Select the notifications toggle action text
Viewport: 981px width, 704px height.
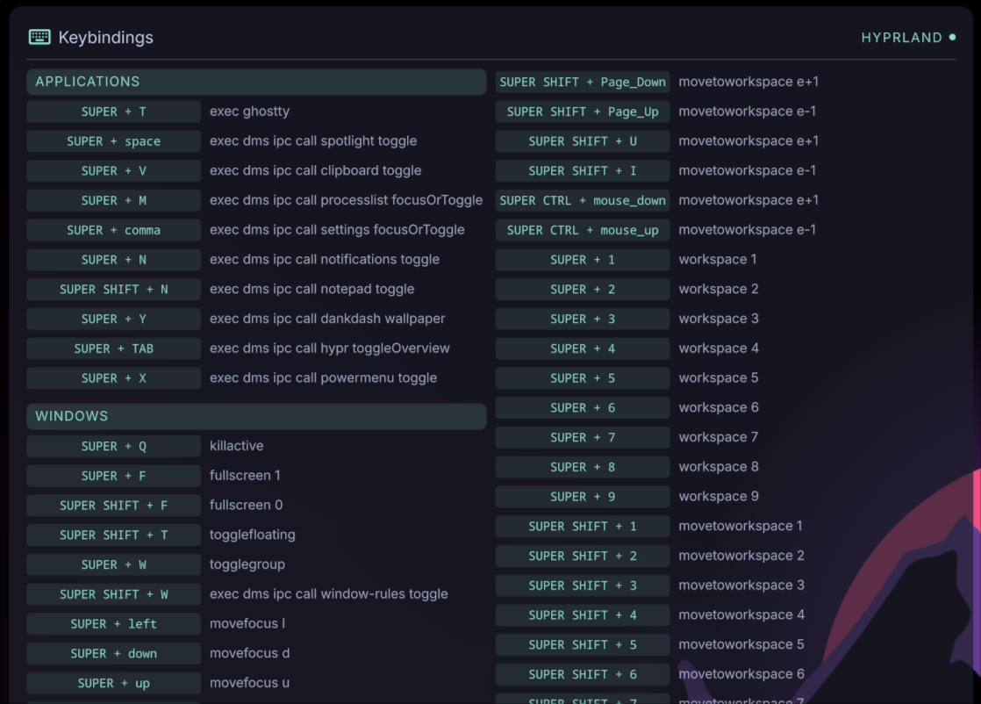(325, 259)
